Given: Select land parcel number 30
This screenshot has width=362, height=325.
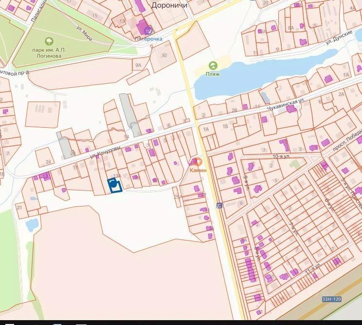Looking at the screenshot, I should pyautogui.click(x=164, y=55).
